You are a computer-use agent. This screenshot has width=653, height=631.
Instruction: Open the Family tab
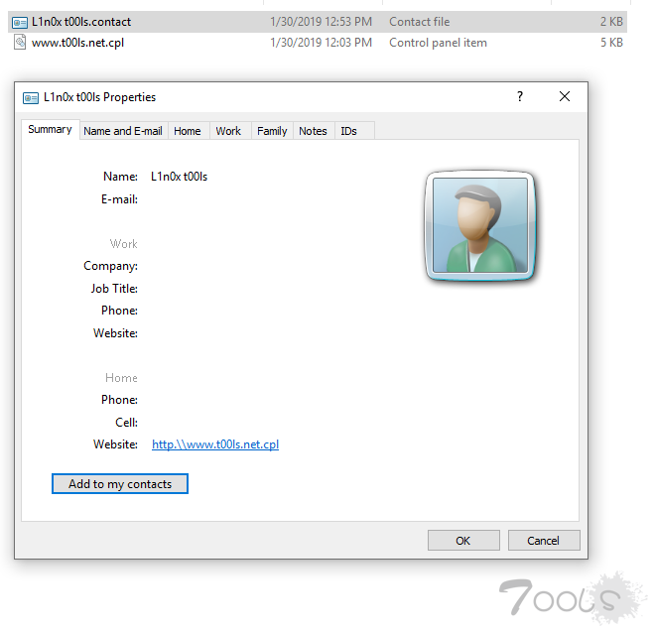pyautogui.click(x=272, y=131)
